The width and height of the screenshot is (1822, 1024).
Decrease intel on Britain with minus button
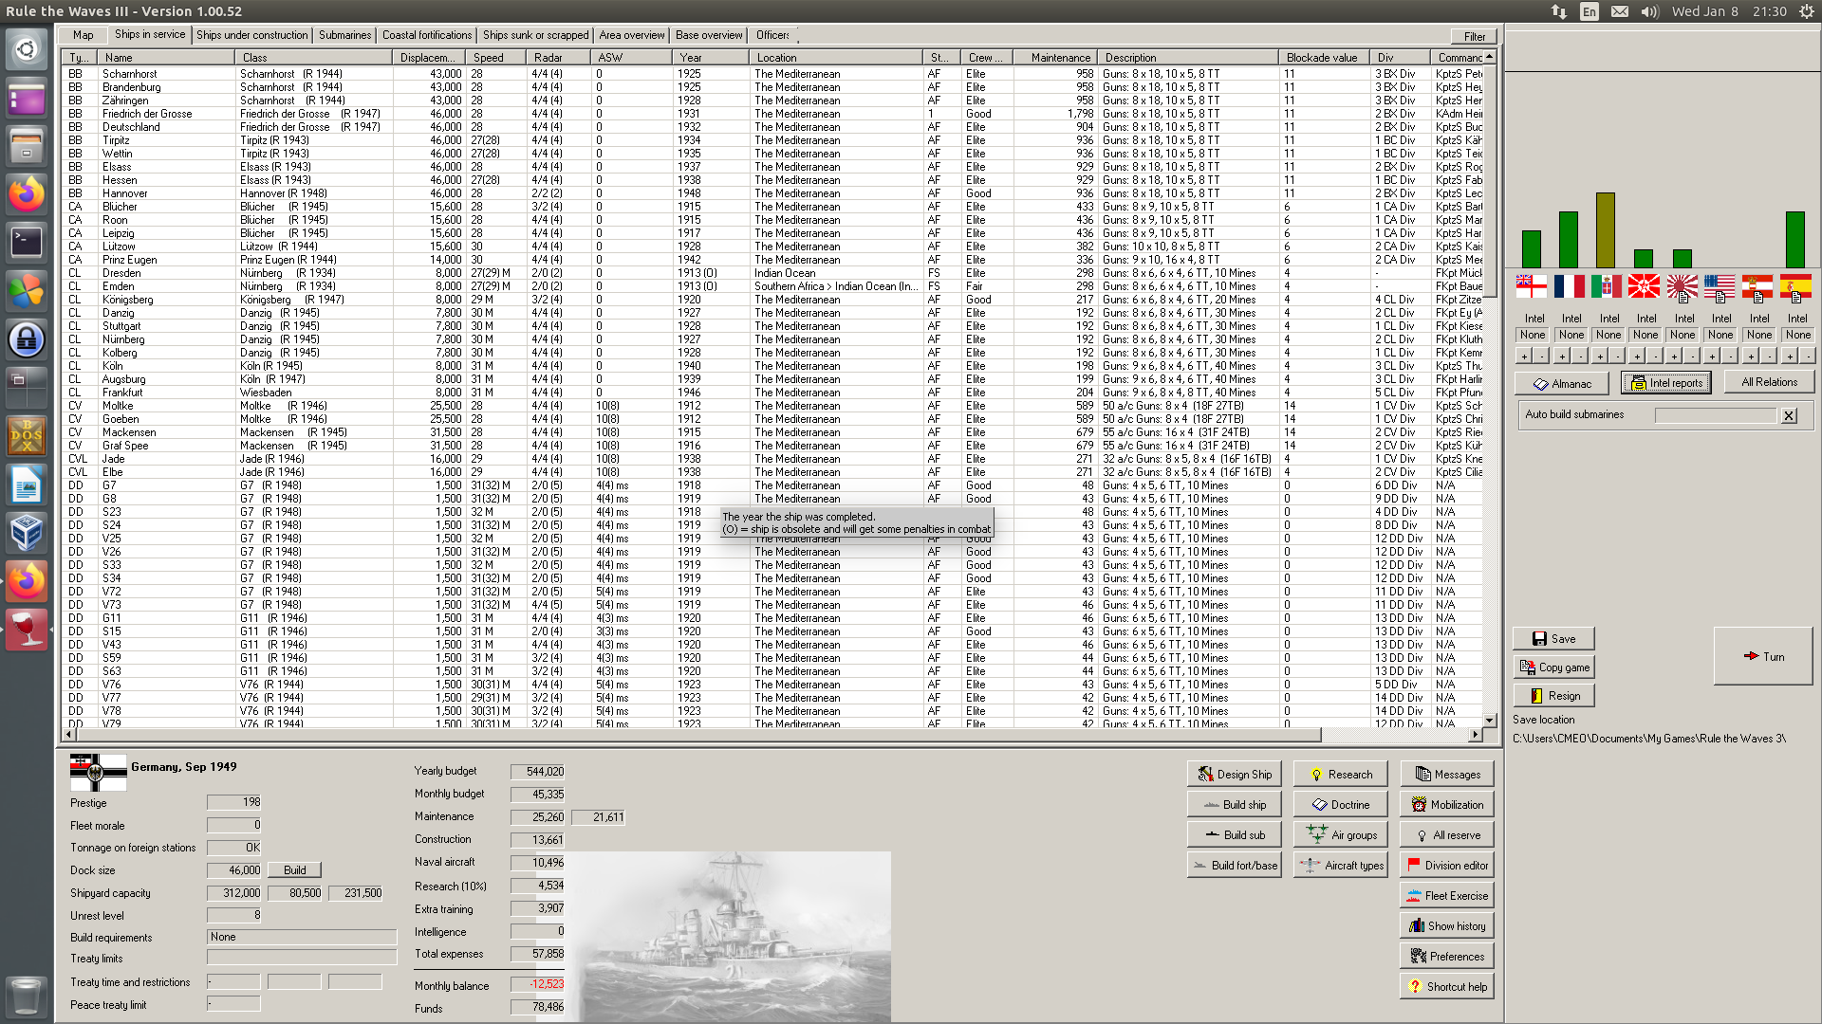click(1541, 356)
